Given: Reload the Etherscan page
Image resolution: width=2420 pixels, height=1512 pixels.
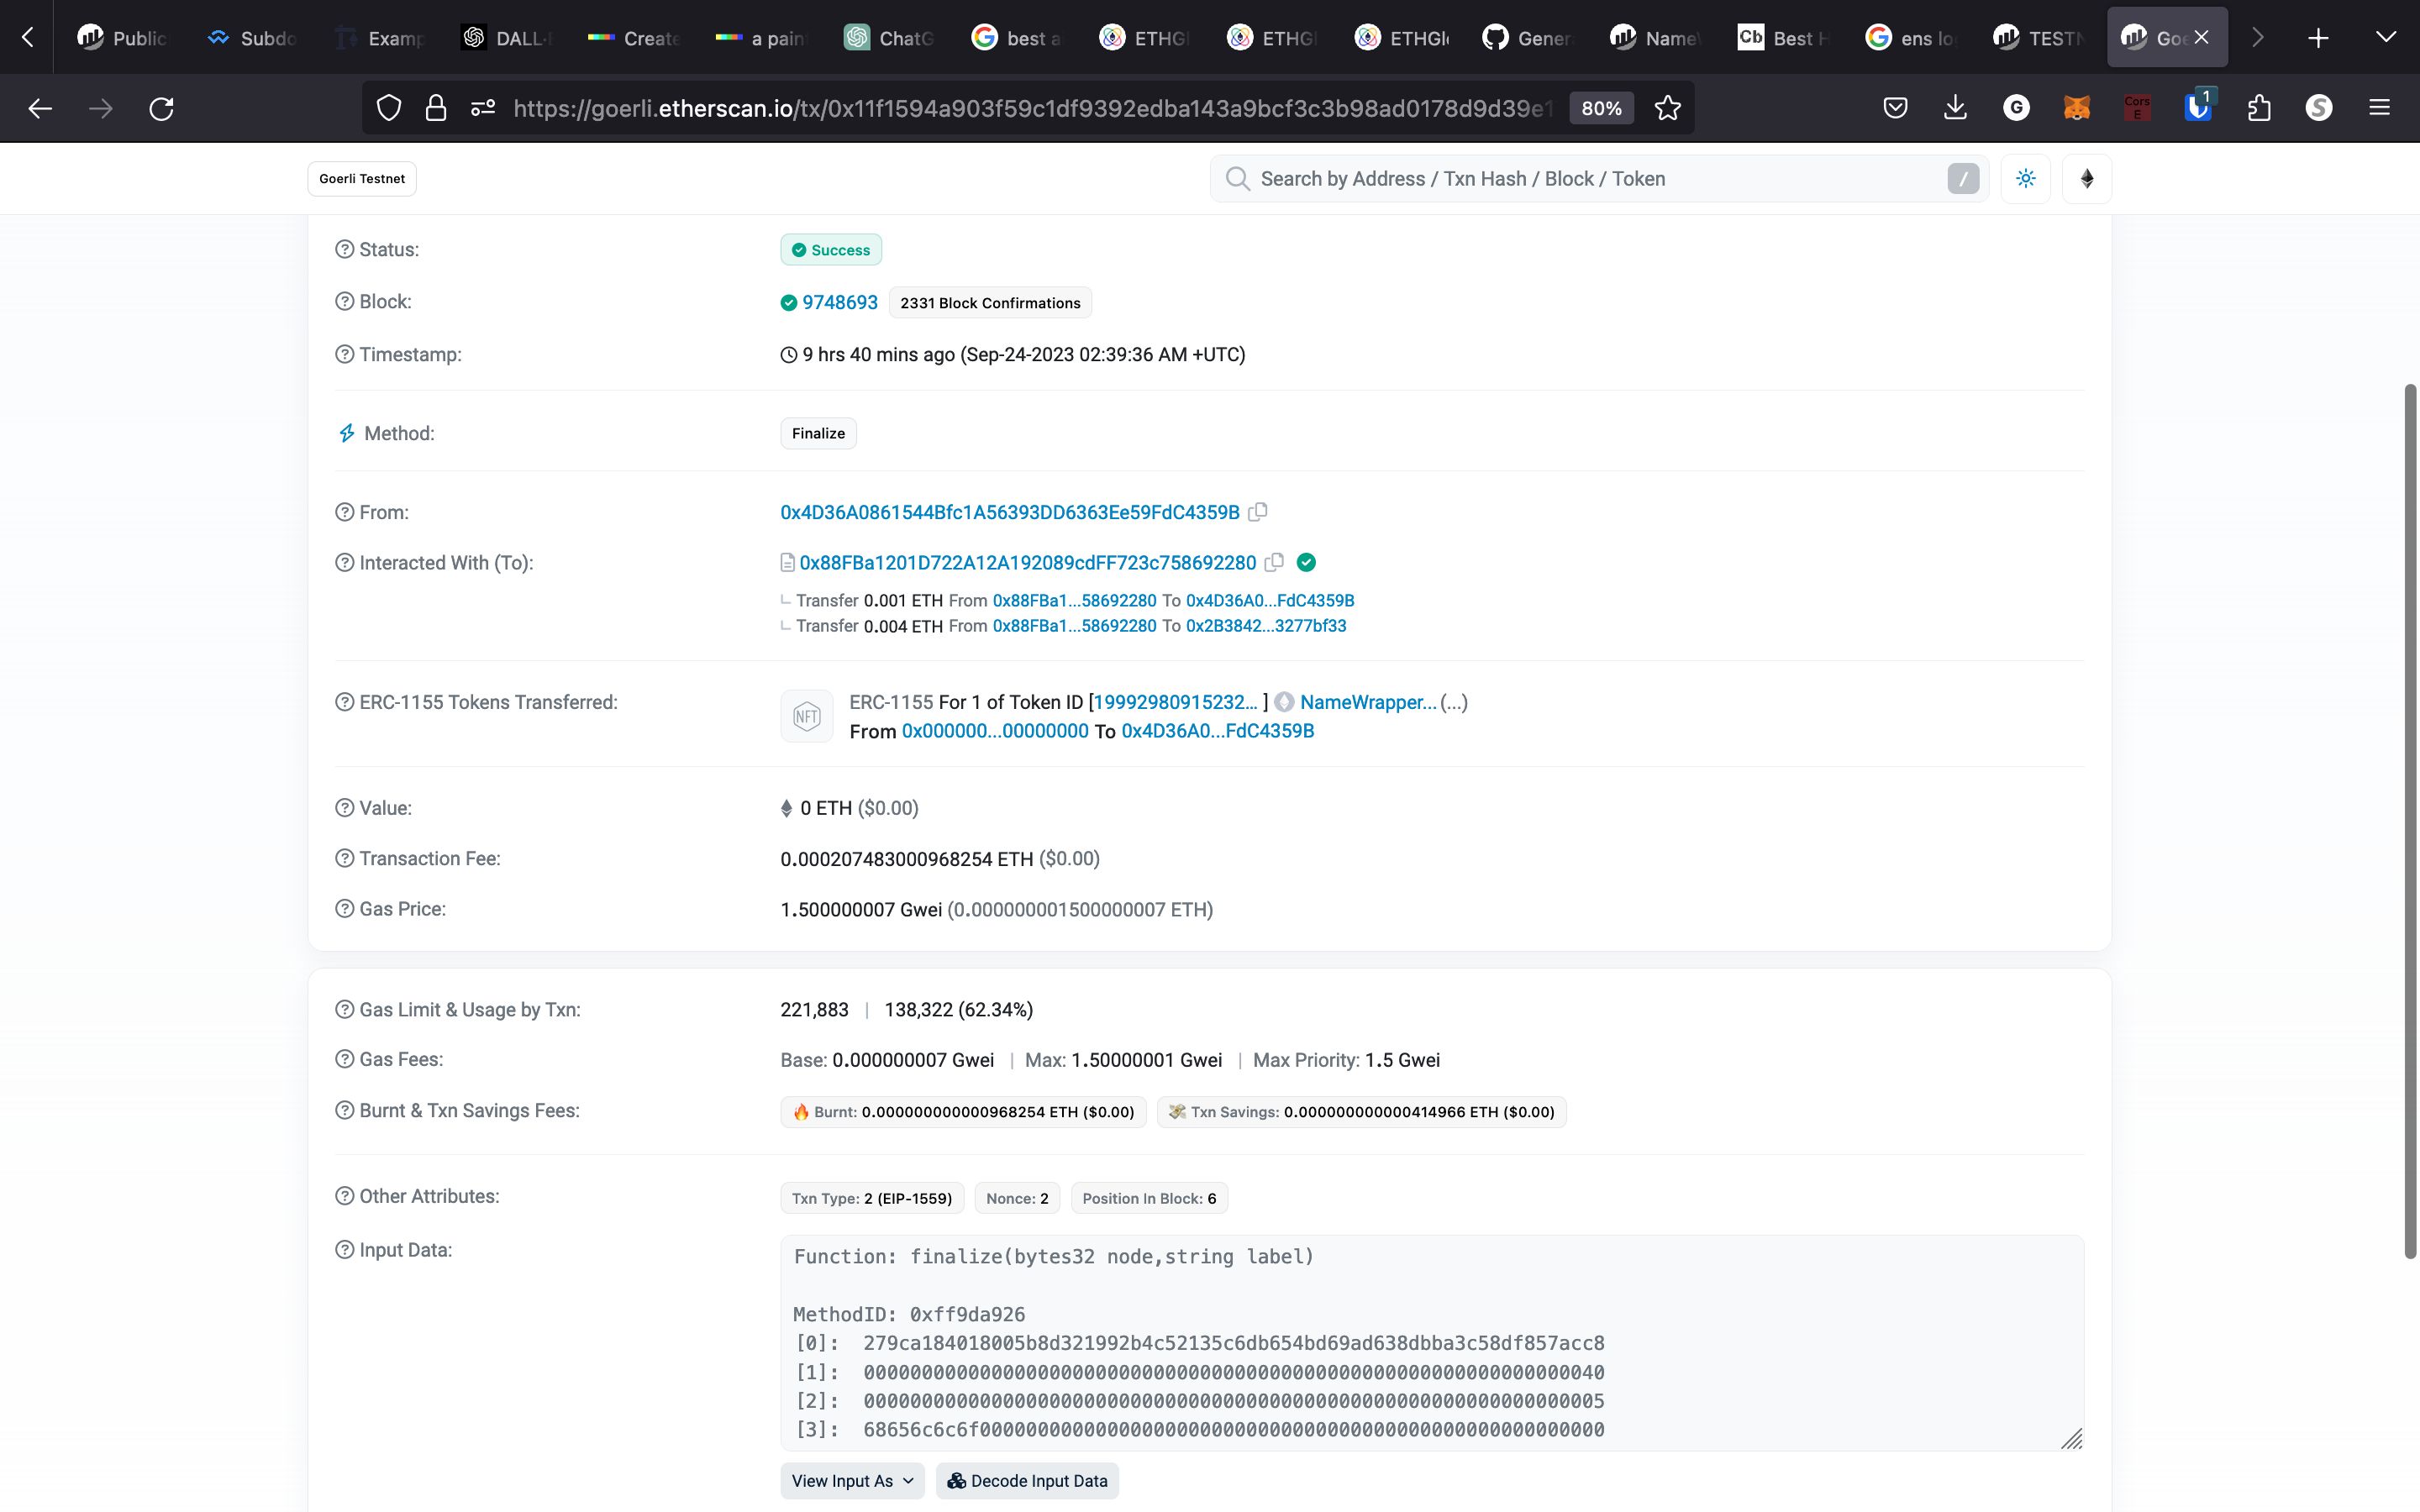Looking at the screenshot, I should [x=162, y=108].
